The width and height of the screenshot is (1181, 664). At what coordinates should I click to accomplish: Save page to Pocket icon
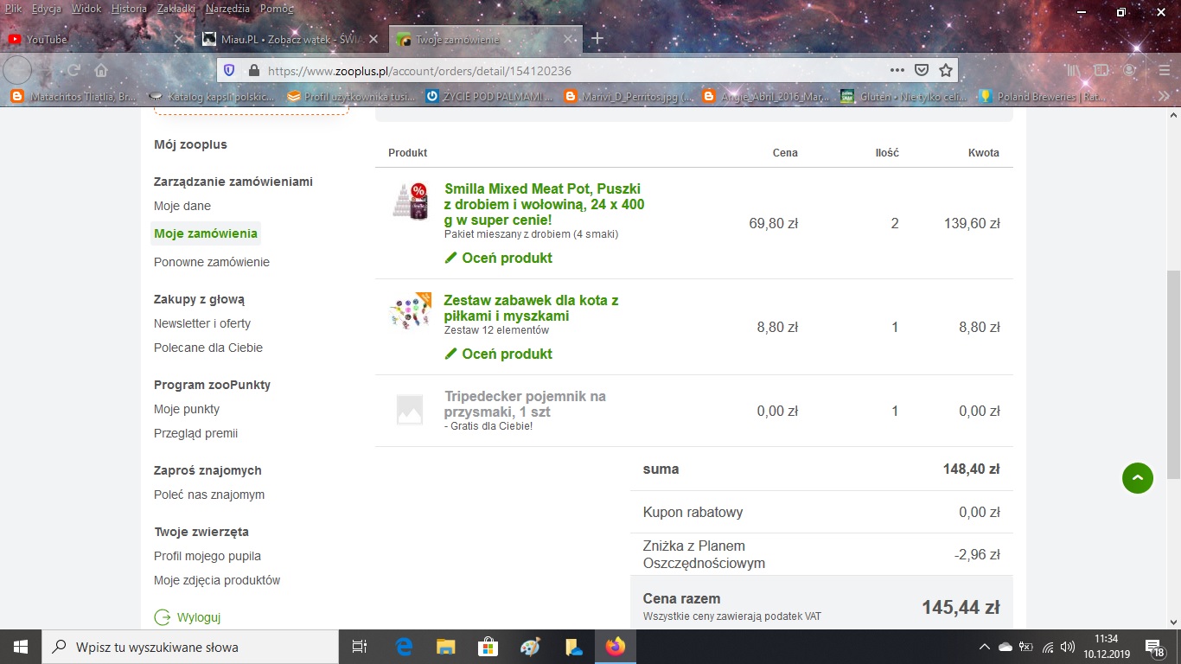pyautogui.click(x=922, y=70)
